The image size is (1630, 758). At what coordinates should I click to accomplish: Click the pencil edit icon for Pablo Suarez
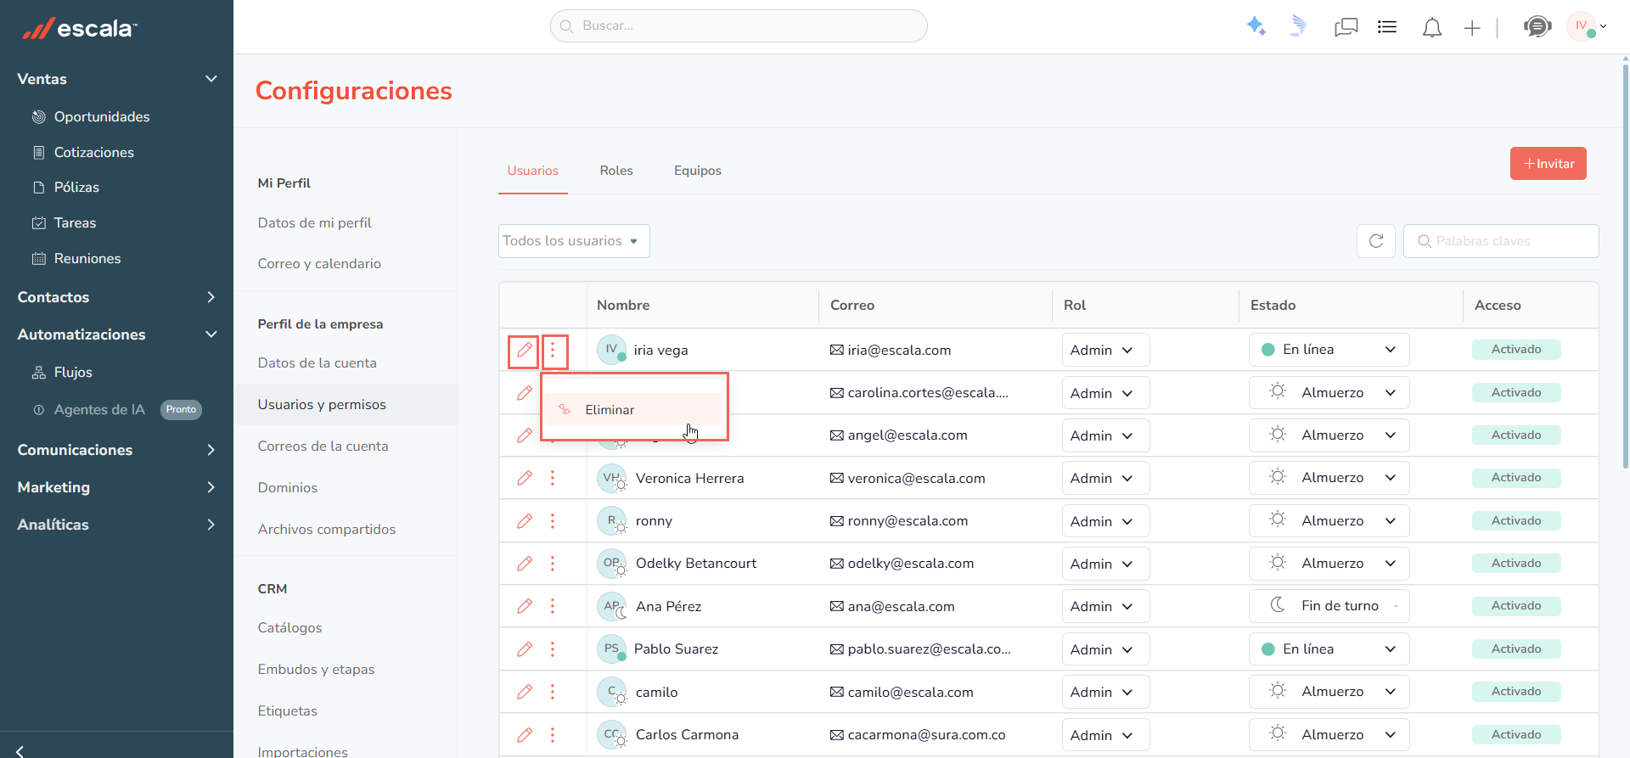(525, 649)
